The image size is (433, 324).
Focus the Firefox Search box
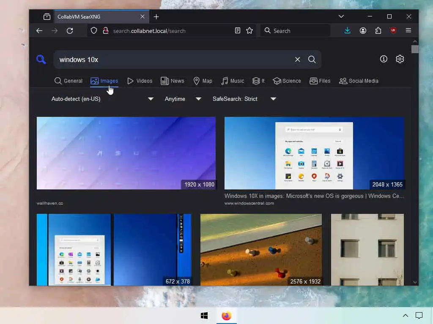click(x=296, y=30)
